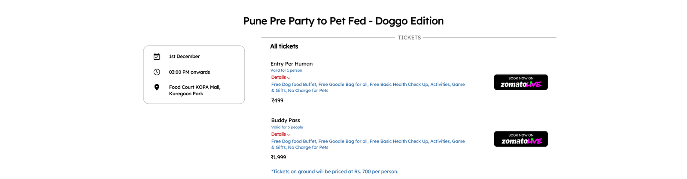
Task: Click the TICKETS section label
Action: coord(409,38)
